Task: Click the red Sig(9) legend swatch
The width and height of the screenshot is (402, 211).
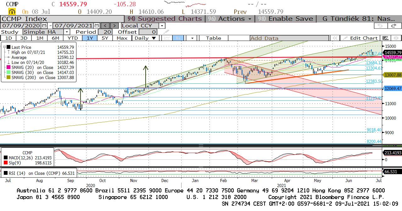Action: click(x=5, y=163)
